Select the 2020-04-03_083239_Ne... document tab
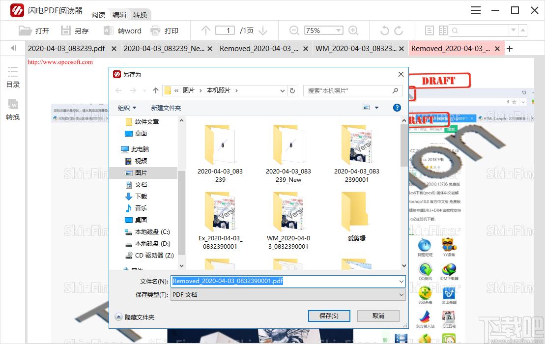This screenshot has width=545, height=344. click(164, 49)
